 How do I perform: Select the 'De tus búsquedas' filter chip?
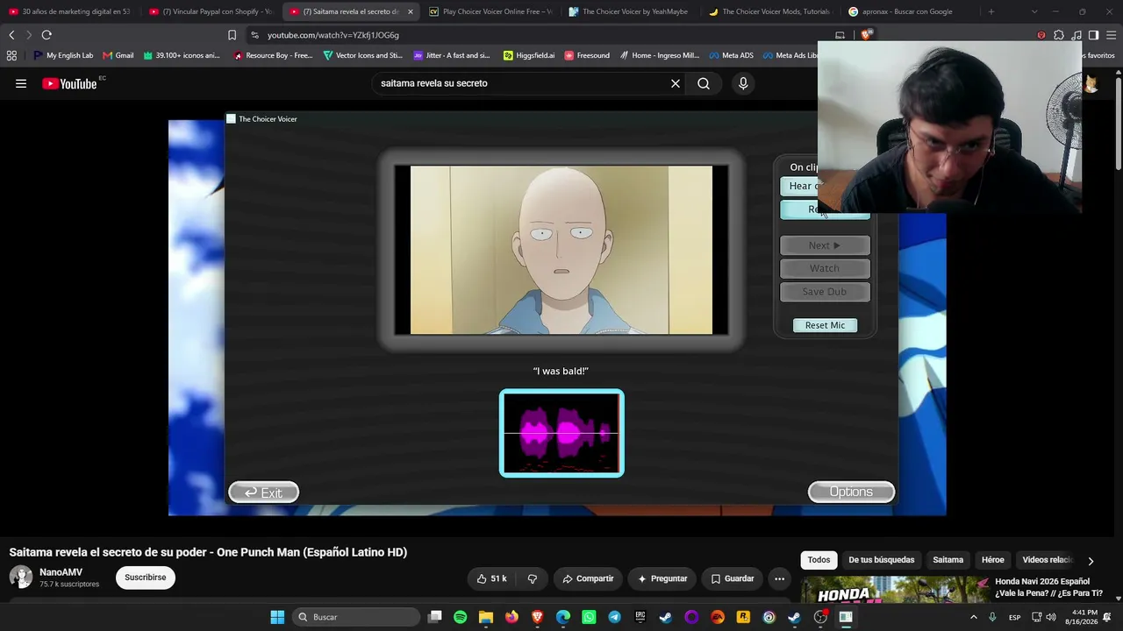881,560
